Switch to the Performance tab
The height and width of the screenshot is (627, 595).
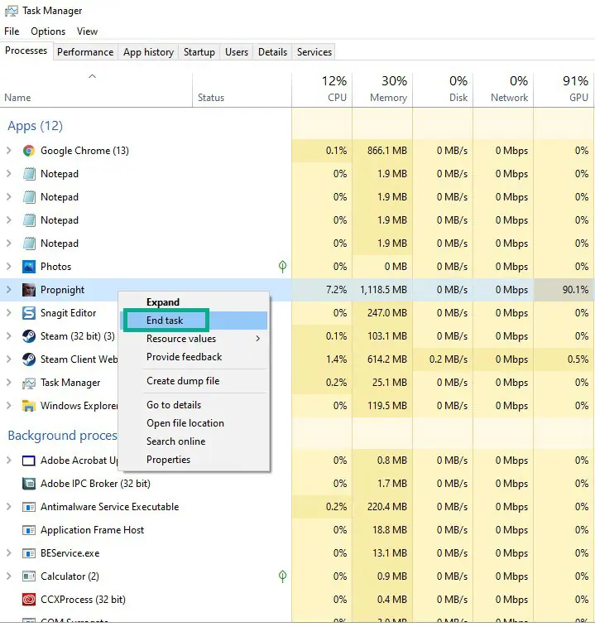[x=85, y=52]
